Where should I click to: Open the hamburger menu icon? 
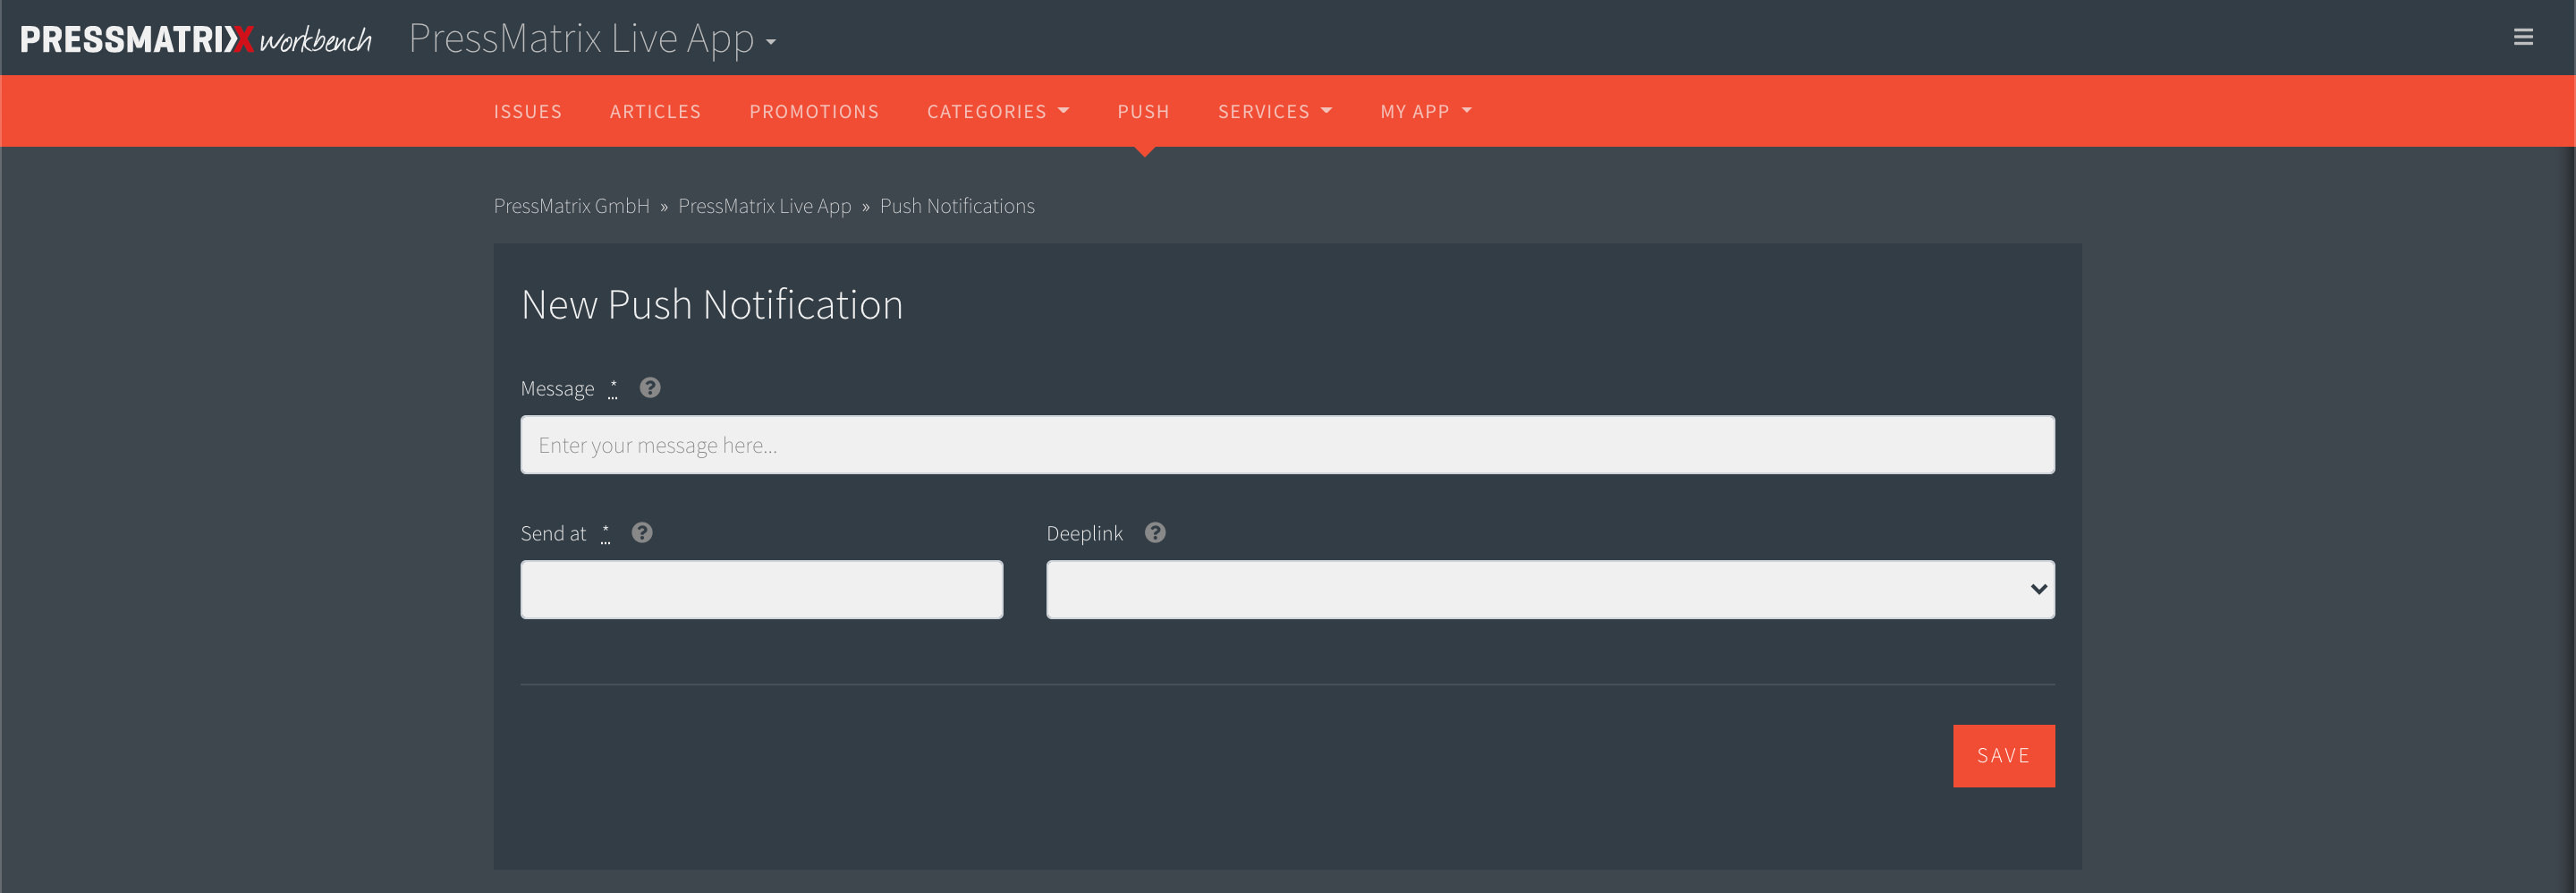pyautogui.click(x=2523, y=37)
